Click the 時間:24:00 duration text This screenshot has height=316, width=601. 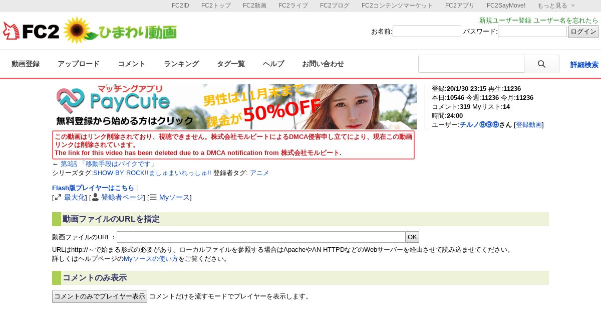[x=447, y=116]
